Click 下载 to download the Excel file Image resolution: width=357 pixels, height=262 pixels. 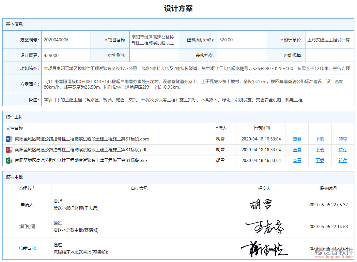tap(320, 160)
